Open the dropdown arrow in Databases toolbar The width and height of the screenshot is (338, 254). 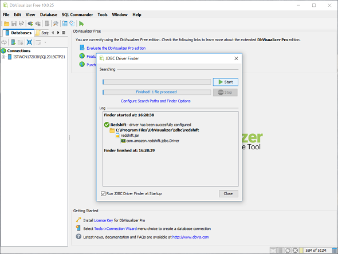point(45,42)
